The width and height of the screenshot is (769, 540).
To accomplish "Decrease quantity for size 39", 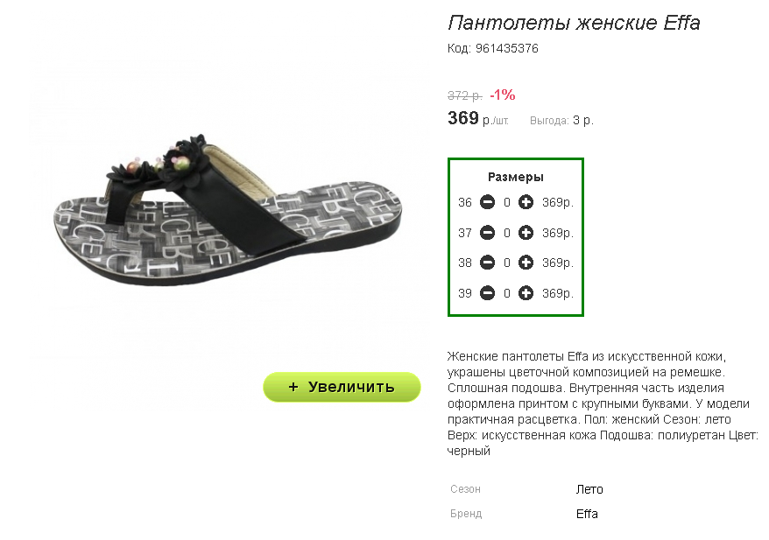I will 487,293.
